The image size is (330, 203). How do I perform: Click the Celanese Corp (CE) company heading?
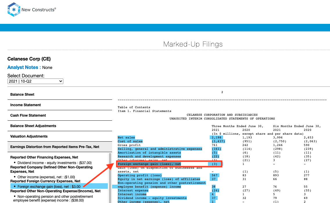click(x=29, y=59)
